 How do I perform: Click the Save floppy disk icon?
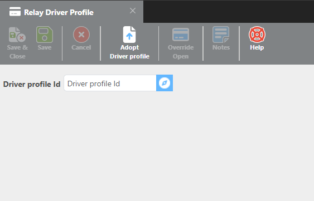45,35
